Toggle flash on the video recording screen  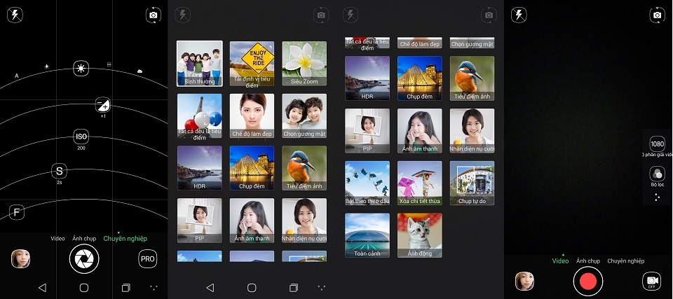(519, 15)
